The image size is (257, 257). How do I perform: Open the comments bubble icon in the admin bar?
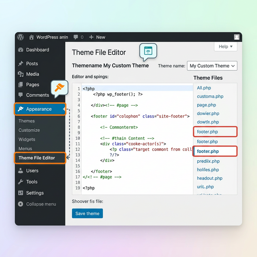[x=75, y=37]
